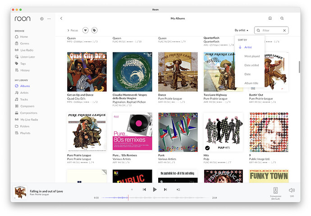311x216 pixels.
Task: Open Genres in the sidebar
Action: point(22,43)
